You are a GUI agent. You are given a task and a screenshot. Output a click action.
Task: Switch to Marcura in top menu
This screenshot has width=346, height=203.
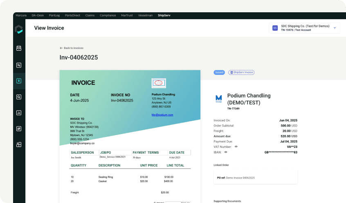click(21, 16)
